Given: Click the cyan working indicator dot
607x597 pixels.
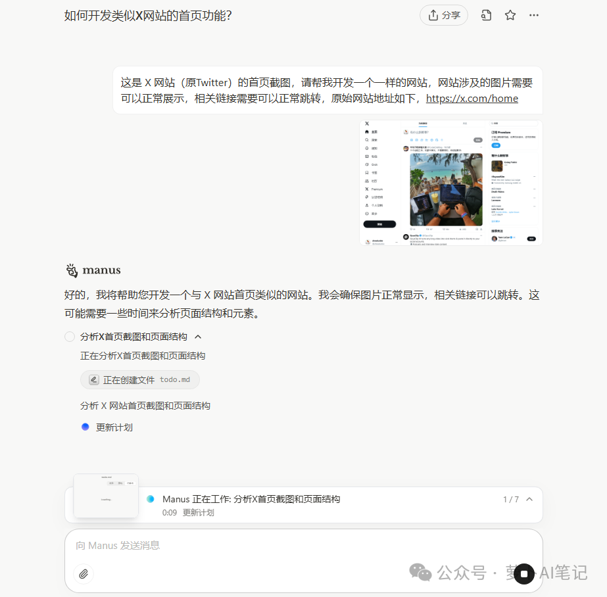Looking at the screenshot, I should [x=151, y=499].
